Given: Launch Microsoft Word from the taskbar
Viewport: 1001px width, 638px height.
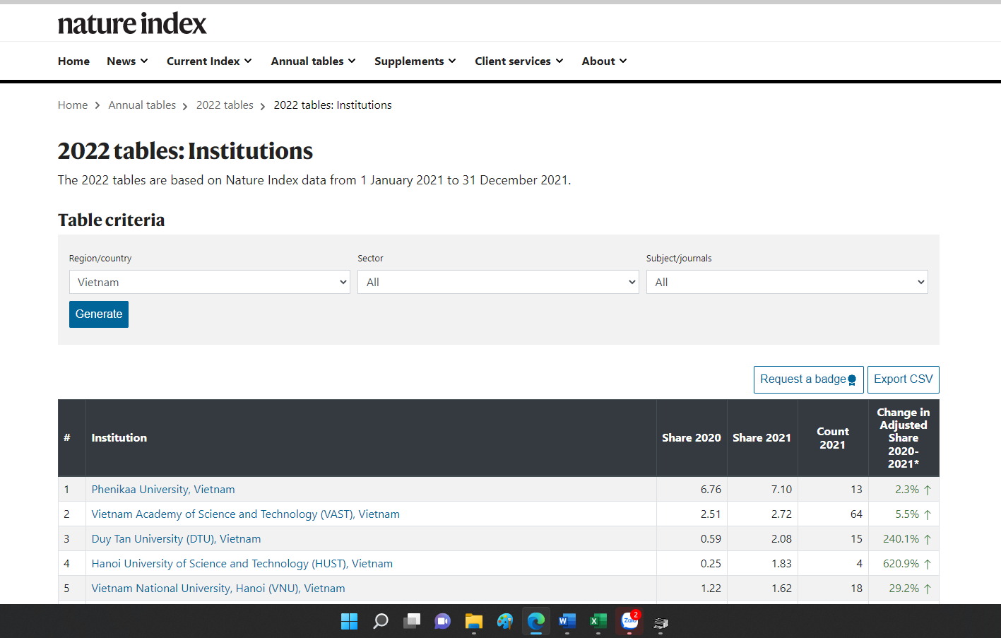Looking at the screenshot, I should pos(567,621).
